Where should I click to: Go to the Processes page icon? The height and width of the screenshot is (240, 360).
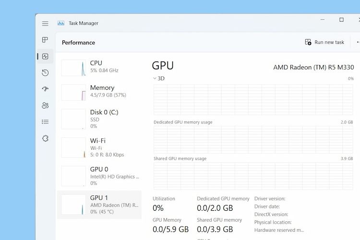click(45, 40)
